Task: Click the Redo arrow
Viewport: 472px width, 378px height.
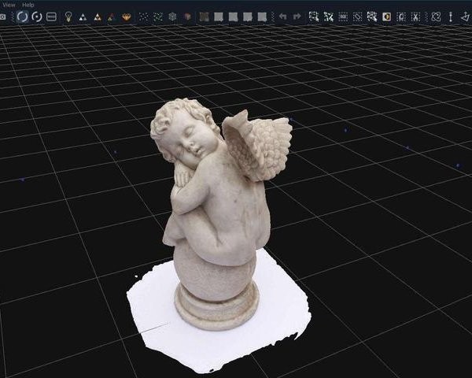Action: point(297,17)
